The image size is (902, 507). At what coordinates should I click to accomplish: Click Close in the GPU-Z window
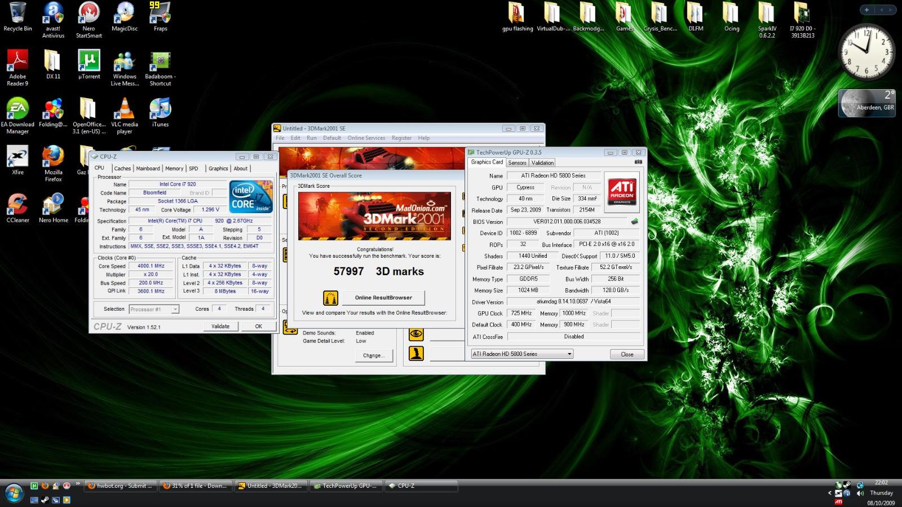tap(627, 354)
